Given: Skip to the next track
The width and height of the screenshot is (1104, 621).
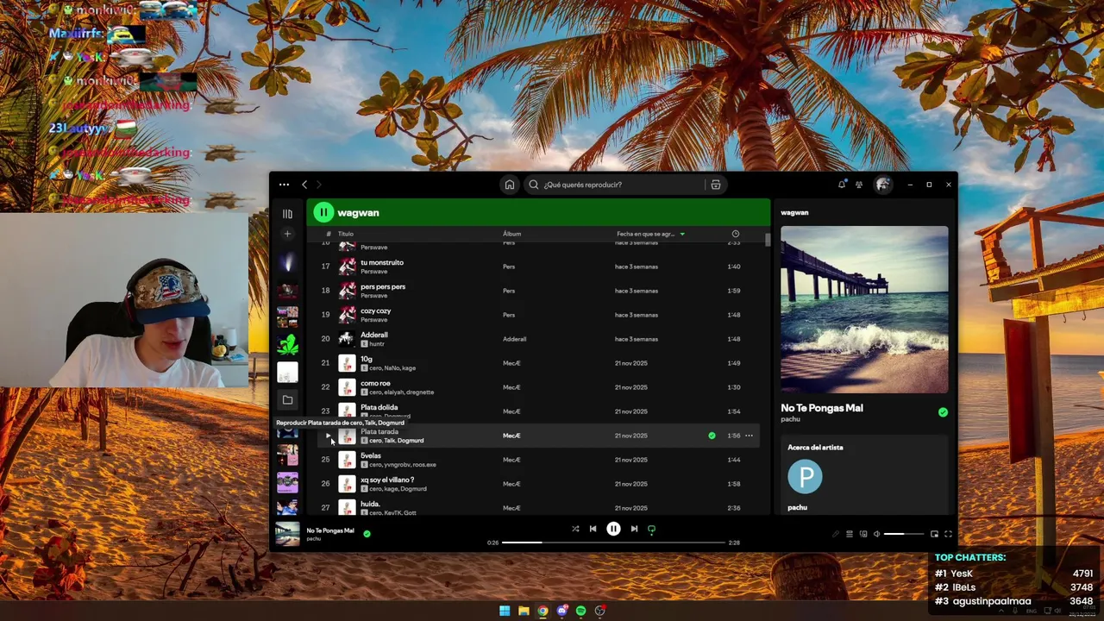Looking at the screenshot, I should click(634, 529).
